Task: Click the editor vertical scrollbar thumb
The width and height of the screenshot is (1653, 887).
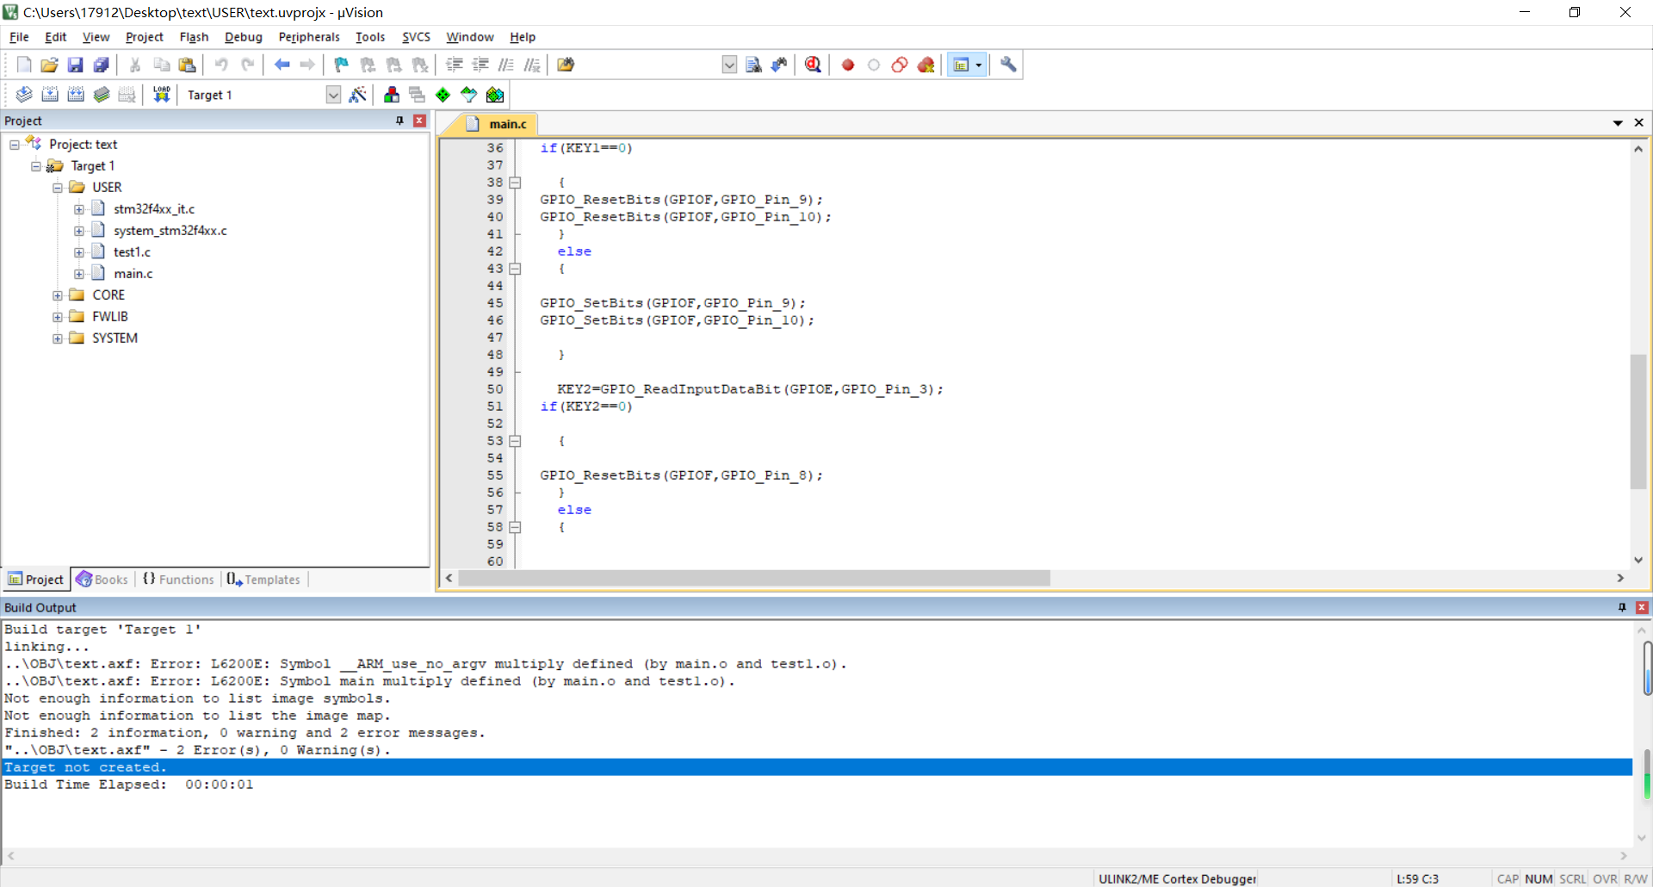Action: [1638, 421]
